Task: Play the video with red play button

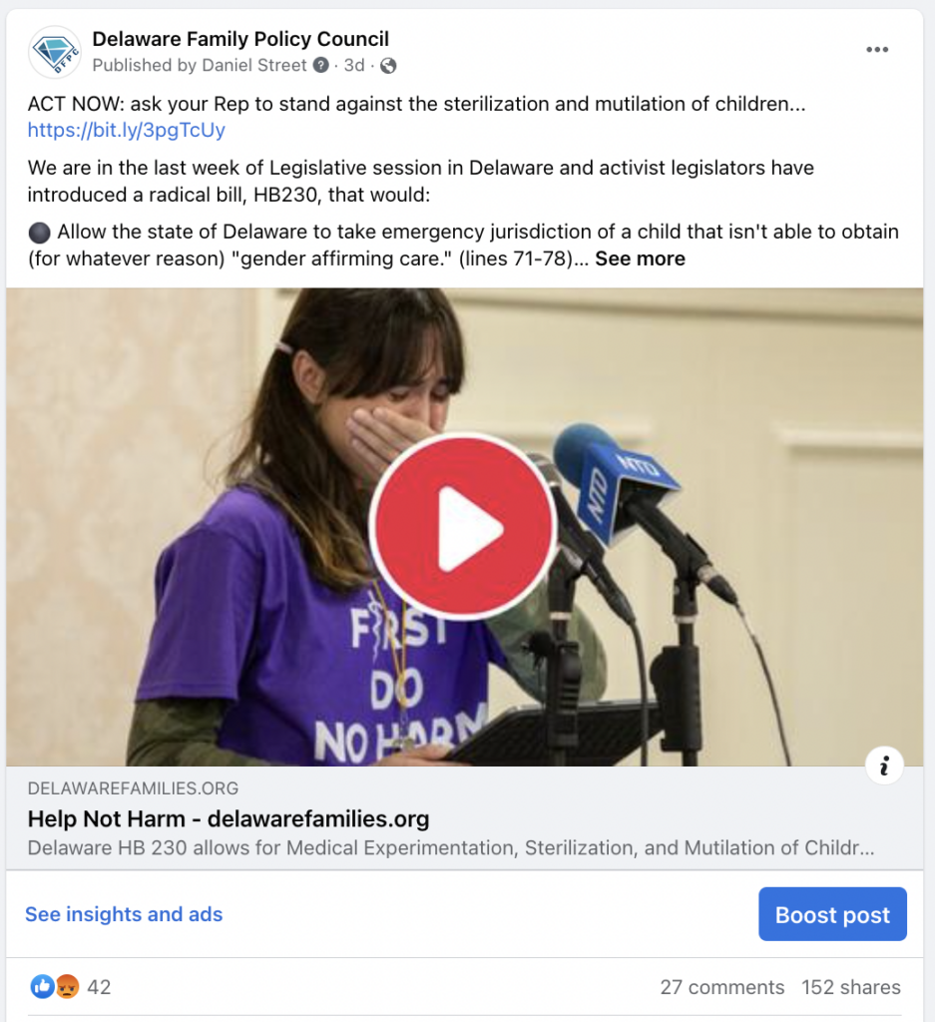Action: point(463,527)
